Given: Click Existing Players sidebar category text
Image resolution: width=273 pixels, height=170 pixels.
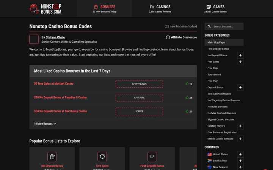Looking at the screenshot, I should tap(216, 126).
